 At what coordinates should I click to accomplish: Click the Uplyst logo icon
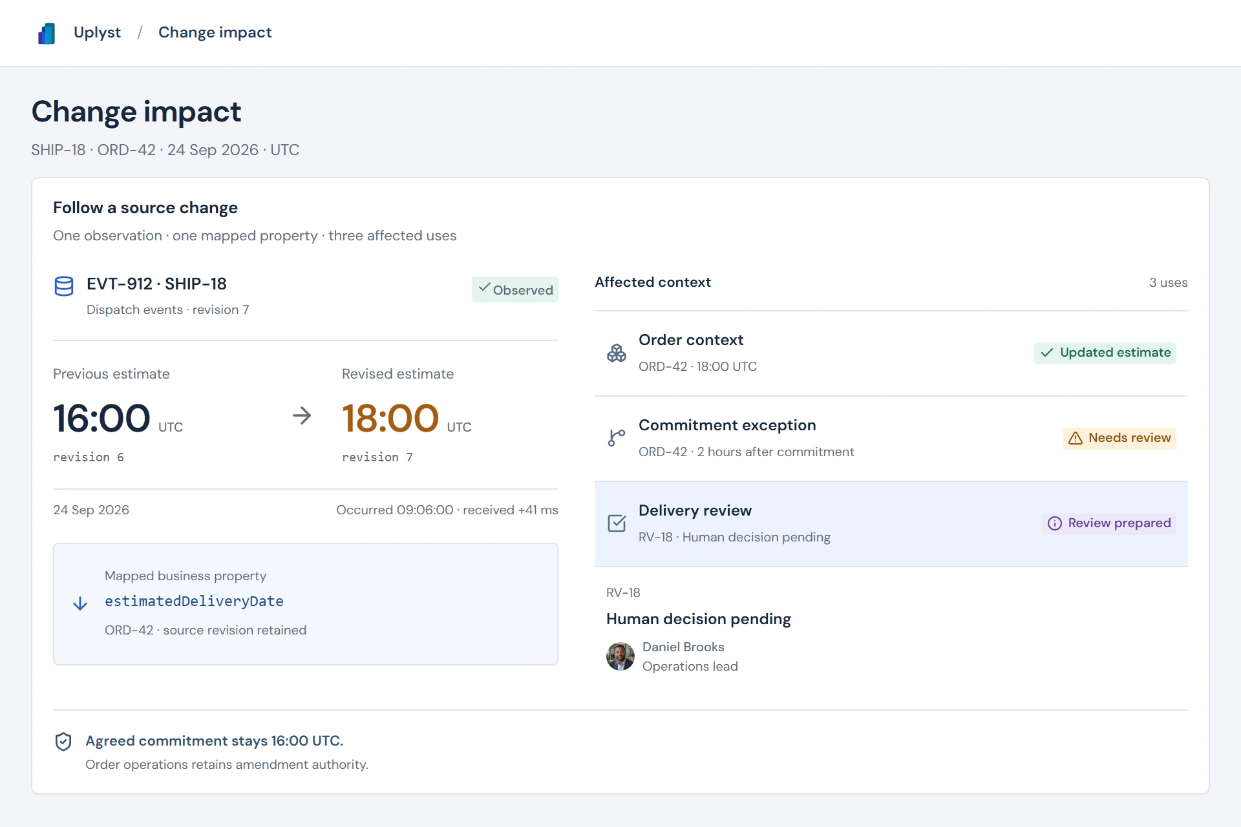(47, 33)
